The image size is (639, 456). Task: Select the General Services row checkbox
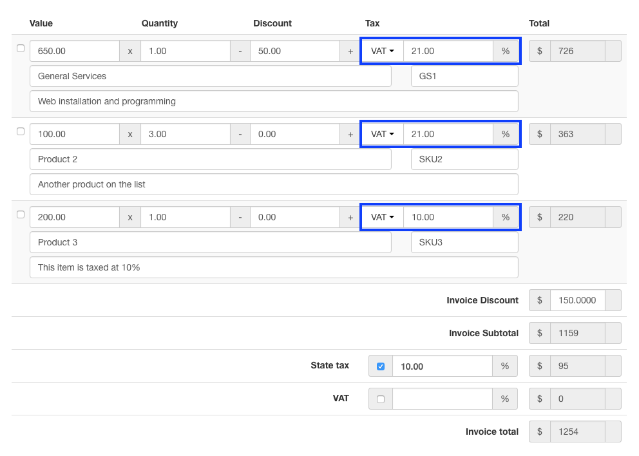click(21, 48)
